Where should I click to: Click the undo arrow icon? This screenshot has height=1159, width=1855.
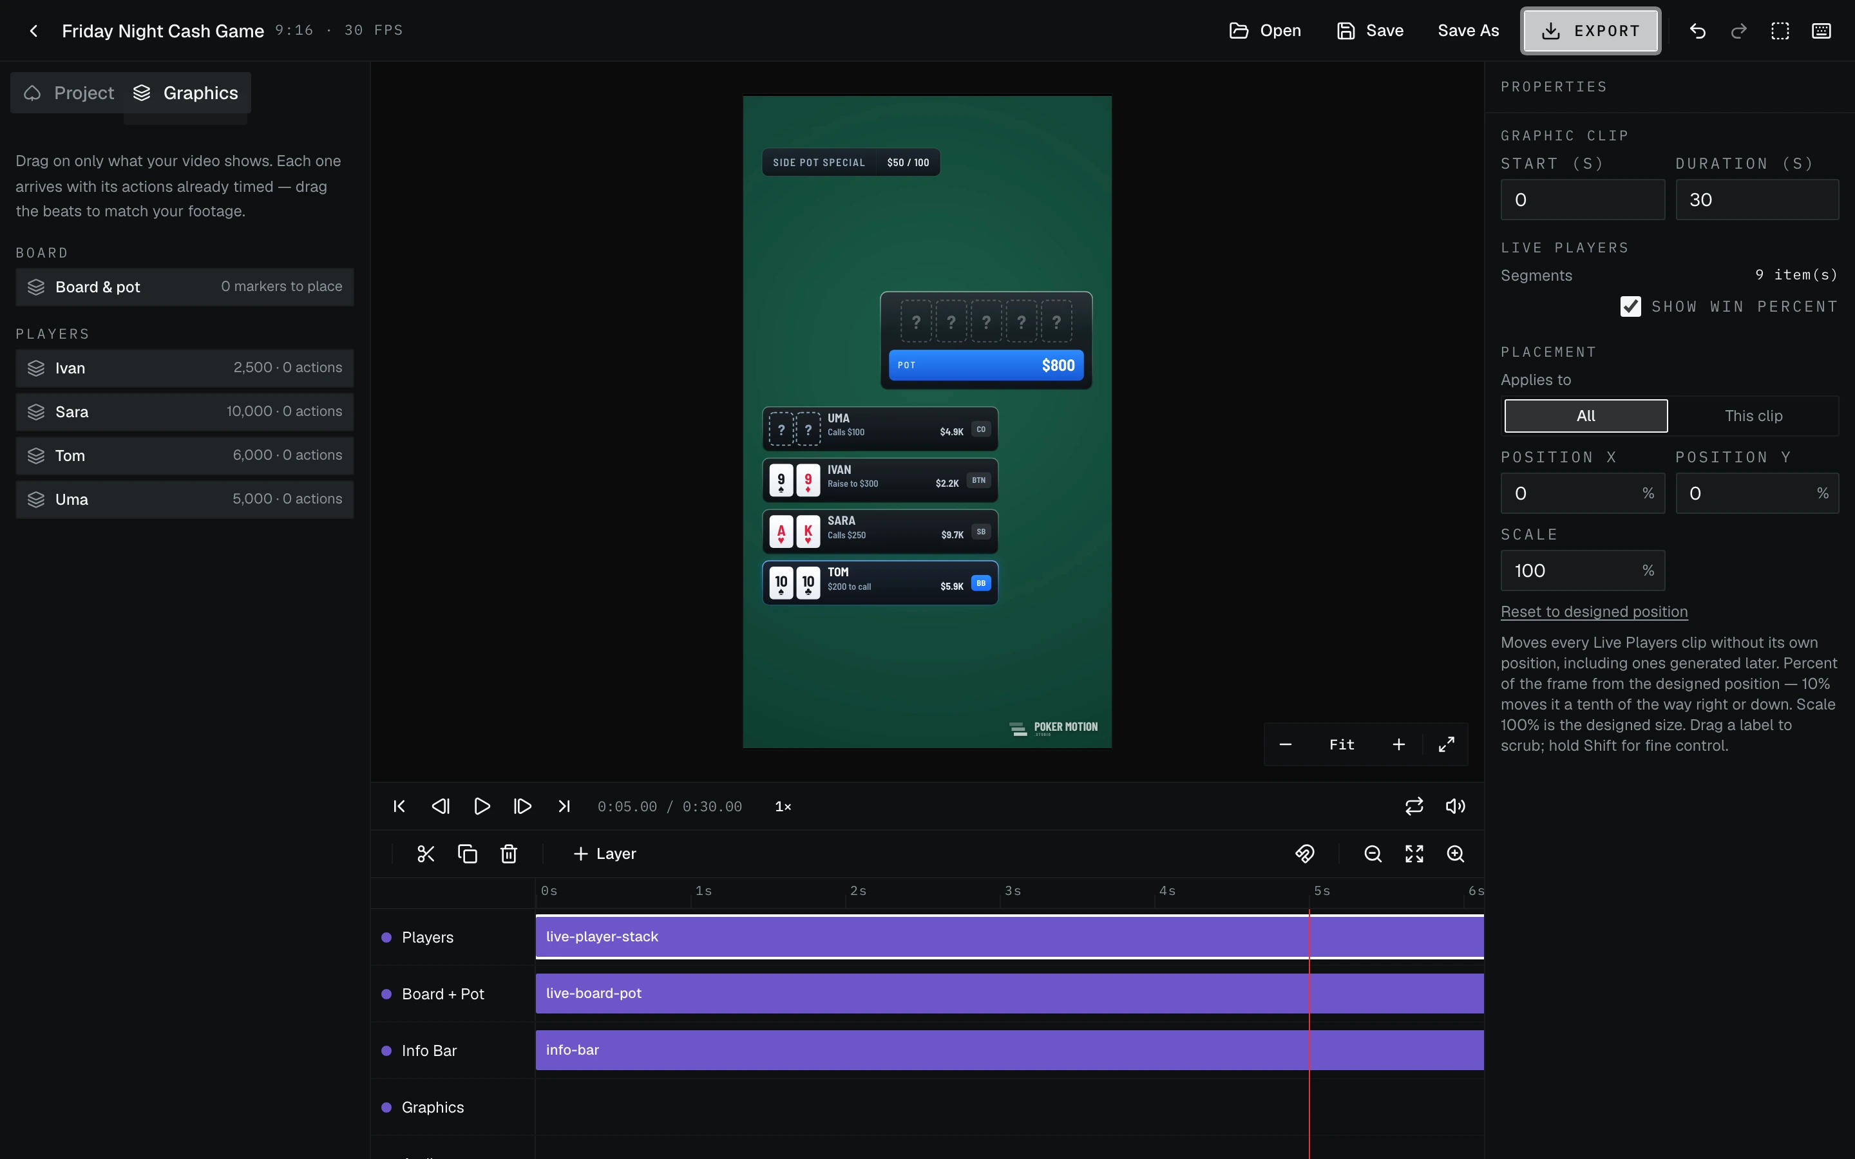1697,31
